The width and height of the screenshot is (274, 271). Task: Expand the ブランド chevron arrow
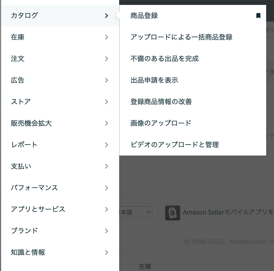[x=107, y=231]
